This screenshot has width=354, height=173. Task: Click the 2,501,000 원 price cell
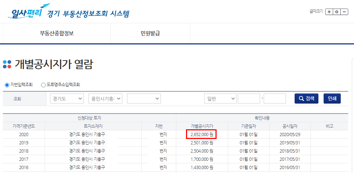pyautogui.click(x=202, y=143)
